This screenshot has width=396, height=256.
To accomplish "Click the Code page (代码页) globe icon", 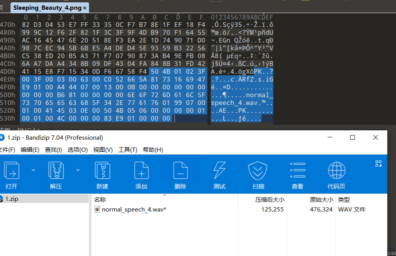I will tap(337, 170).
